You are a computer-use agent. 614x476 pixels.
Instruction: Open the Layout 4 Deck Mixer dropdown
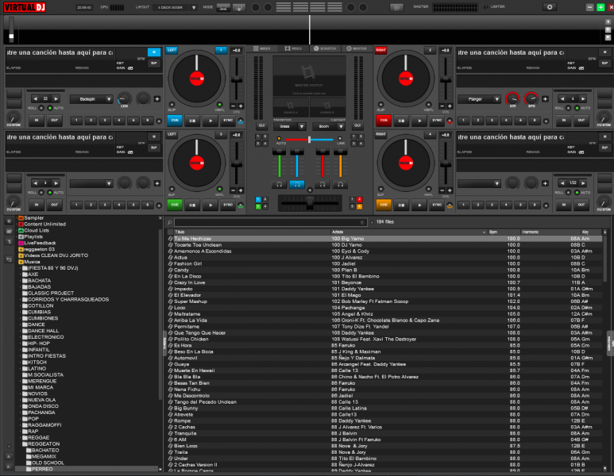(x=176, y=7)
